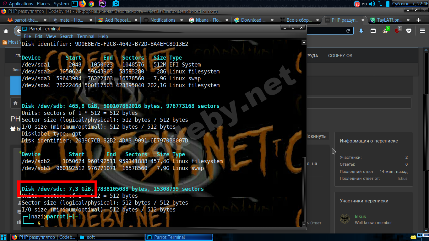This screenshot has height=241, width=429.
Task: Click terminal scrollbar down arrow
Action: pos(304,224)
